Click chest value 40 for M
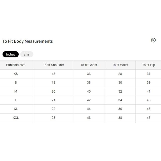 click(x=89, y=91)
